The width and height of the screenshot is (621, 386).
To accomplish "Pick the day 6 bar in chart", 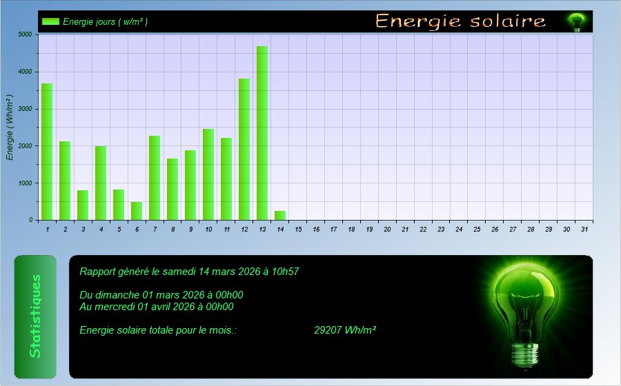I will pyautogui.click(x=137, y=211).
